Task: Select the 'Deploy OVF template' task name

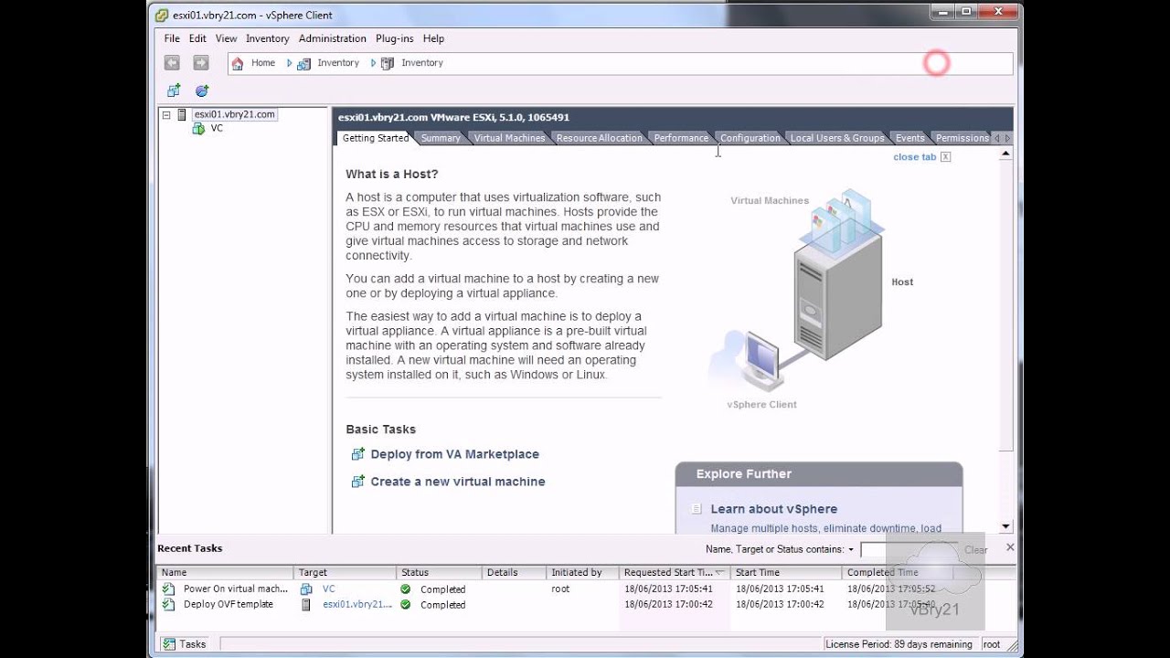Action: pyautogui.click(x=229, y=604)
